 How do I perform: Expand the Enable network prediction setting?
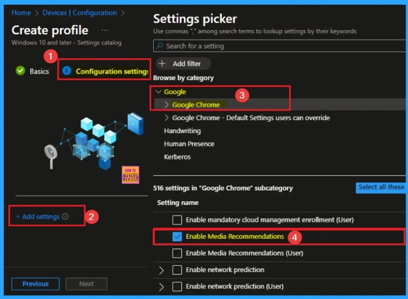tap(161, 270)
